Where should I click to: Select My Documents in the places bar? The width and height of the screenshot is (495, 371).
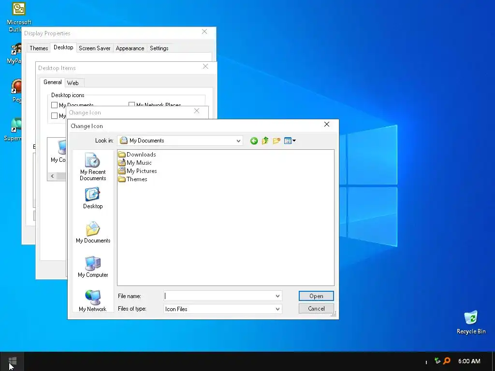click(x=93, y=232)
